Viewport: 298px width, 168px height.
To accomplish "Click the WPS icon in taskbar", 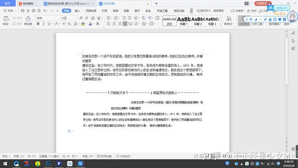I will click(80, 163).
